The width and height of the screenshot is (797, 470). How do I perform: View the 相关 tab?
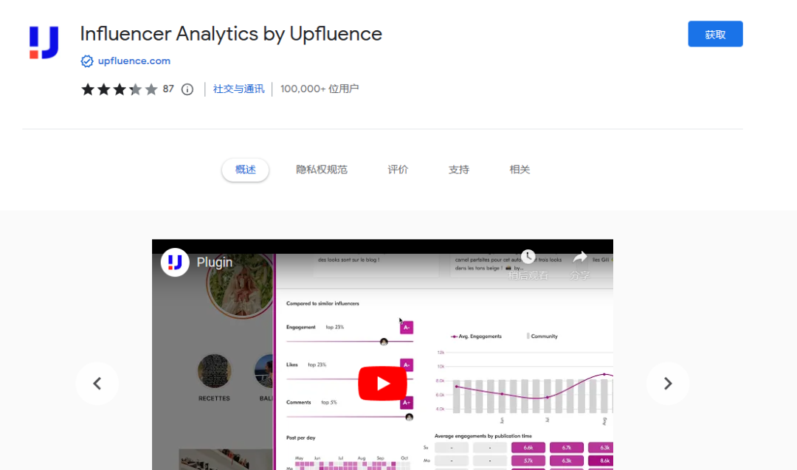click(520, 169)
